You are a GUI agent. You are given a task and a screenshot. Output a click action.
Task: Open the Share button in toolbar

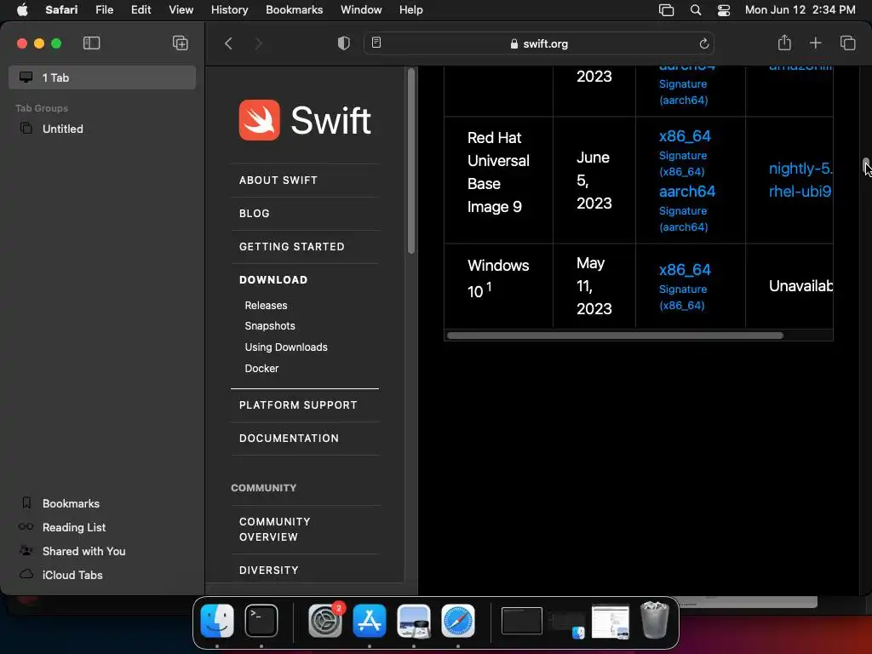784,43
